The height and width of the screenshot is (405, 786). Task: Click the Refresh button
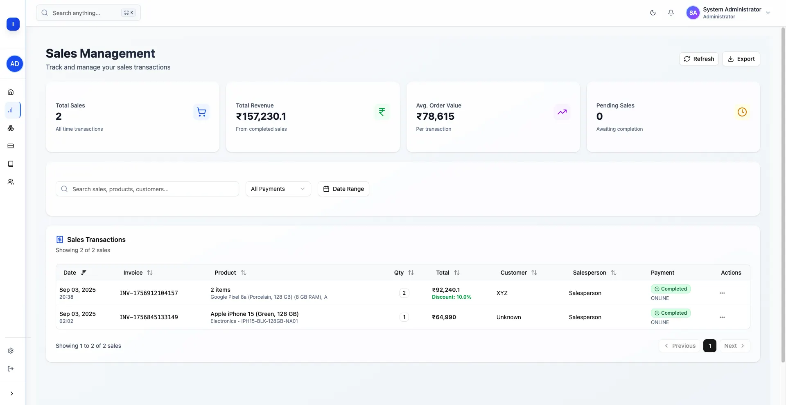click(698, 59)
